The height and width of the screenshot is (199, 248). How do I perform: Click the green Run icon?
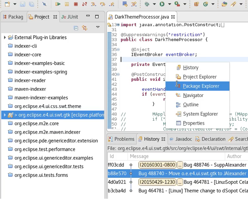click(162, 4)
